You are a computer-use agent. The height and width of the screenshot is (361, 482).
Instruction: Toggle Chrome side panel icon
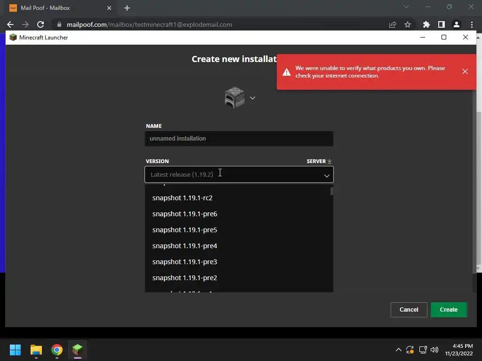pos(441,24)
